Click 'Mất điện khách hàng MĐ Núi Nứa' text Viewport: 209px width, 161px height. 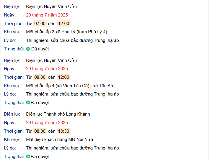click(60, 139)
